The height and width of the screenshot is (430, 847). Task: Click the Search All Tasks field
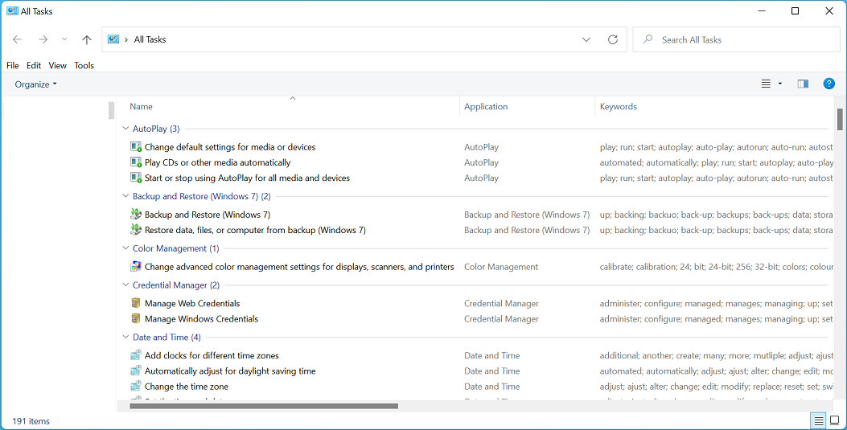(736, 39)
